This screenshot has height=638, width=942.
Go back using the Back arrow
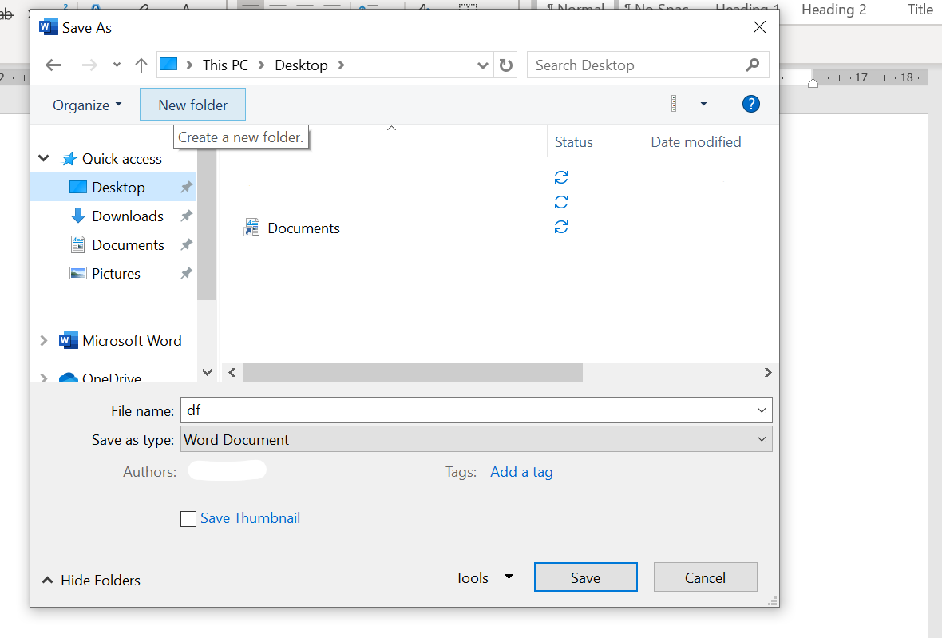pyautogui.click(x=53, y=65)
